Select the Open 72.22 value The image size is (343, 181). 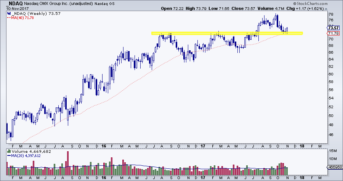pos(172,8)
